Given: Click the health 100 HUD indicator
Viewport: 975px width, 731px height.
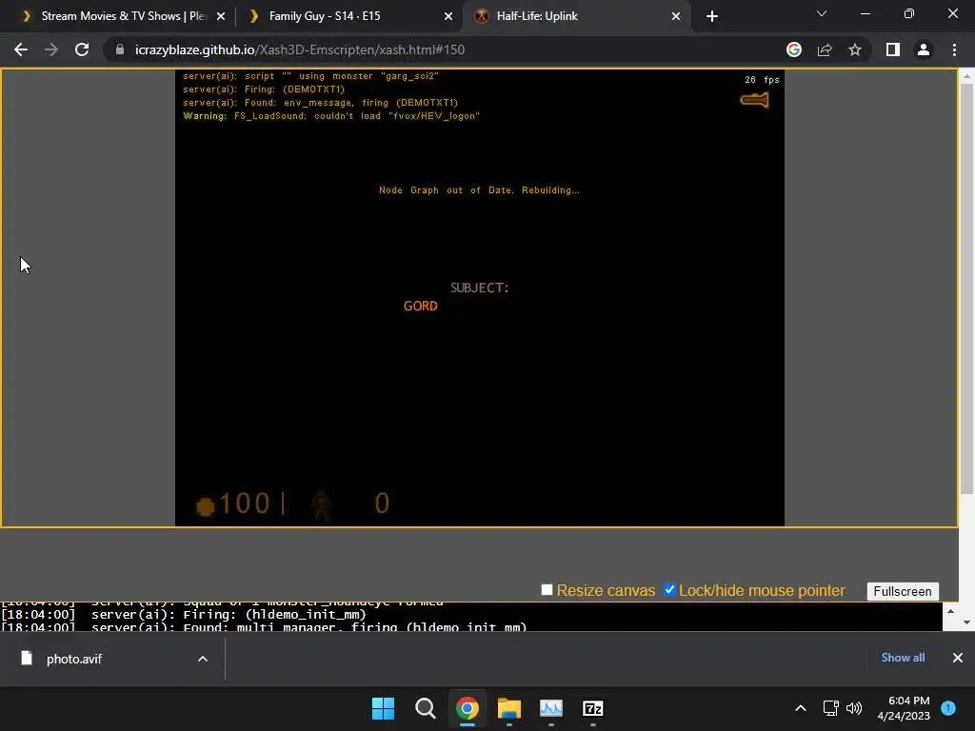Looking at the screenshot, I should click(233, 504).
